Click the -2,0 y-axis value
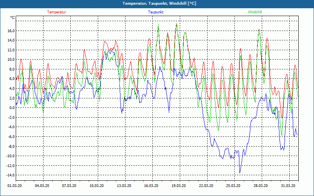The height and width of the screenshot is (196, 314). click(x=11, y=117)
